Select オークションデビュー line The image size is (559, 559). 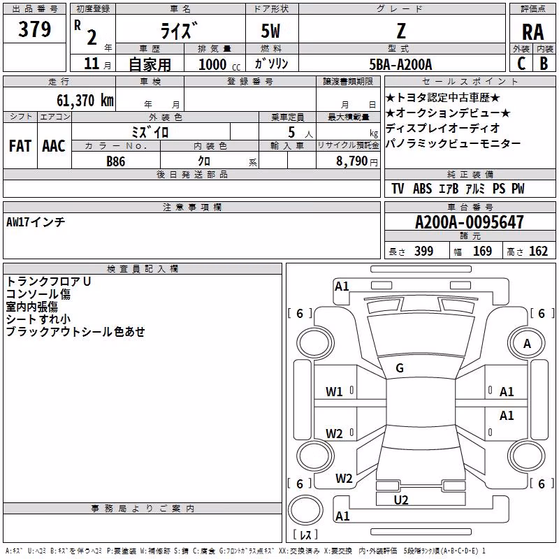(x=448, y=113)
